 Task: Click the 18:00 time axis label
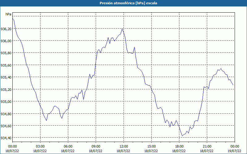179,147
